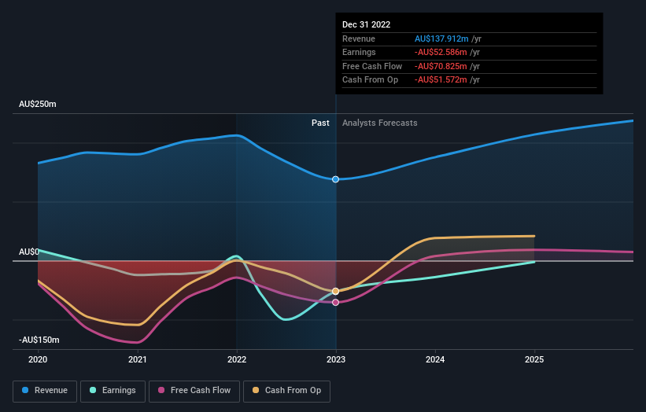Viewport: 646px width, 412px height.
Task: Toggle the Revenue legend button
Action: pyautogui.click(x=45, y=391)
